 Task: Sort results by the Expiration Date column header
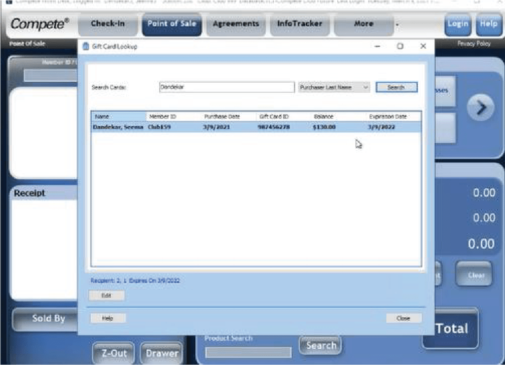[x=394, y=116]
